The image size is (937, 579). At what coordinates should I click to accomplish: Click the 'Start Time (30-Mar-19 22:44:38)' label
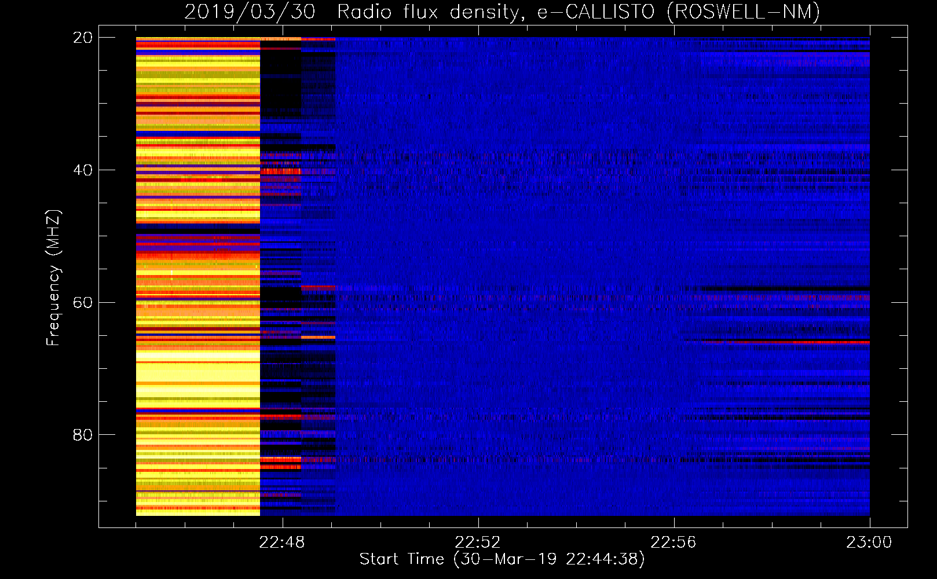(x=502, y=559)
